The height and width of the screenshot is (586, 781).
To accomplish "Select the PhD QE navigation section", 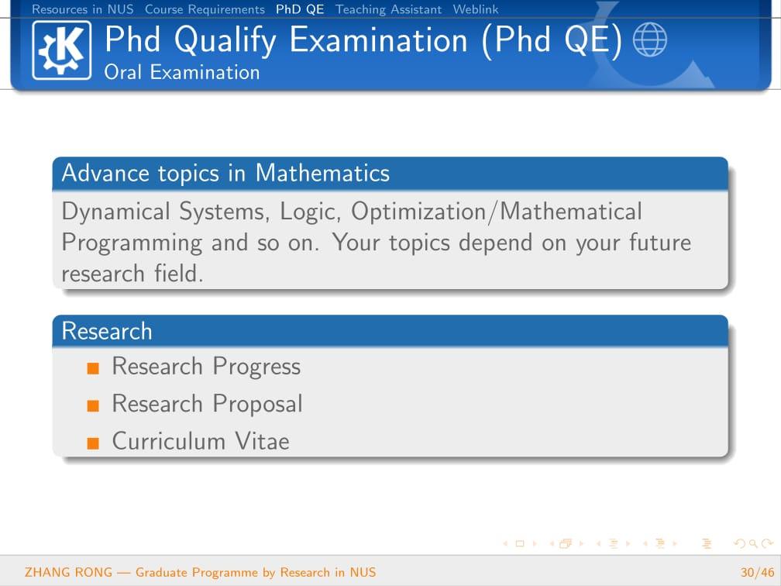I will 300,9.
